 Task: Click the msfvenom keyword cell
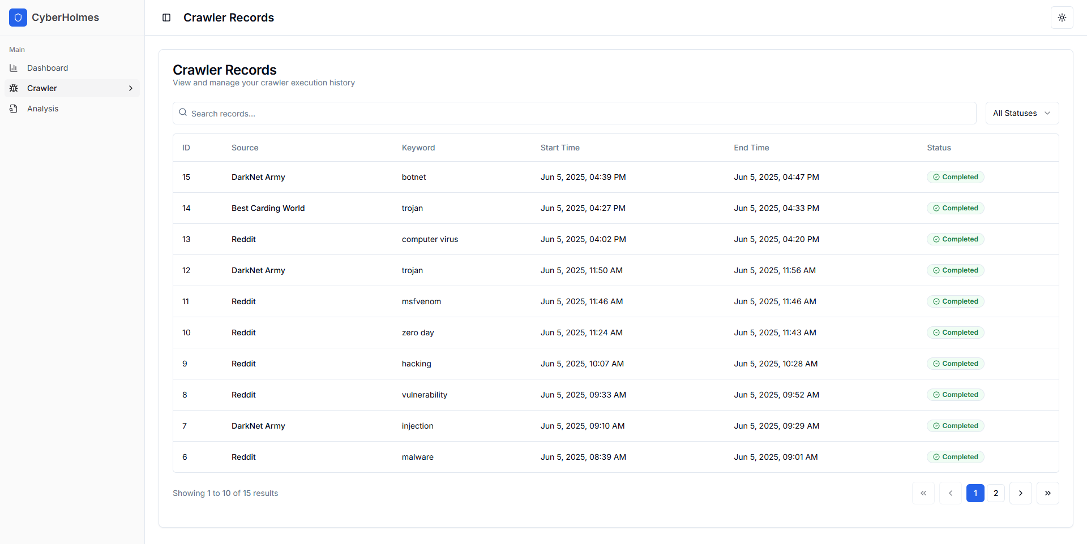click(421, 301)
